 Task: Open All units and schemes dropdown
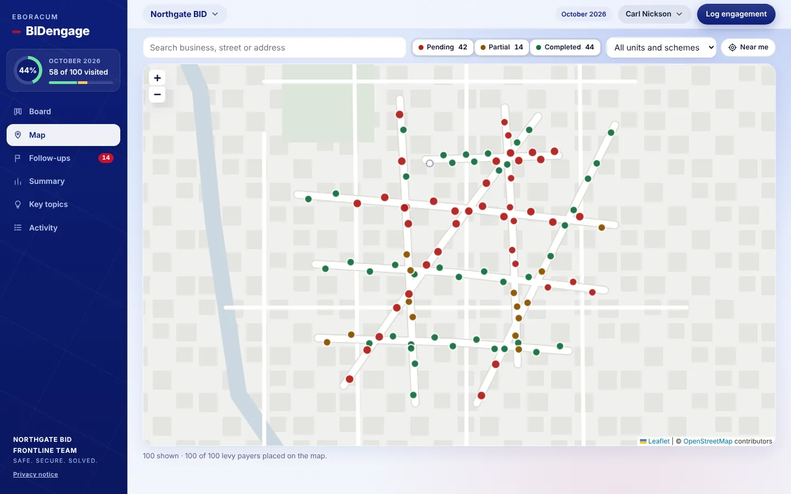[x=661, y=48]
